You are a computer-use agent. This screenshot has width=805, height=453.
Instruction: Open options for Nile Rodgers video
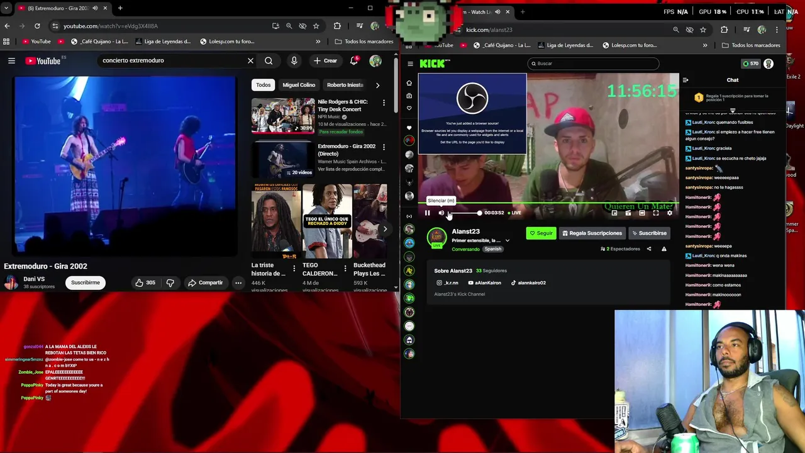[384, 102]
